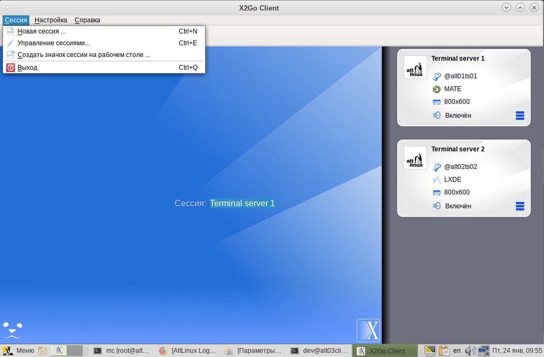Image resolution: width=544 pixels, height=357 pixels.
Task: Click the seal mascot icon
Action: (12, 330)
